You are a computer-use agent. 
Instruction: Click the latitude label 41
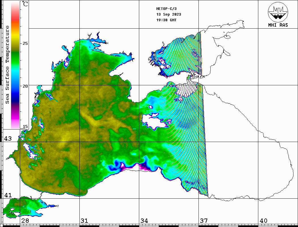(x=8, y=195)
